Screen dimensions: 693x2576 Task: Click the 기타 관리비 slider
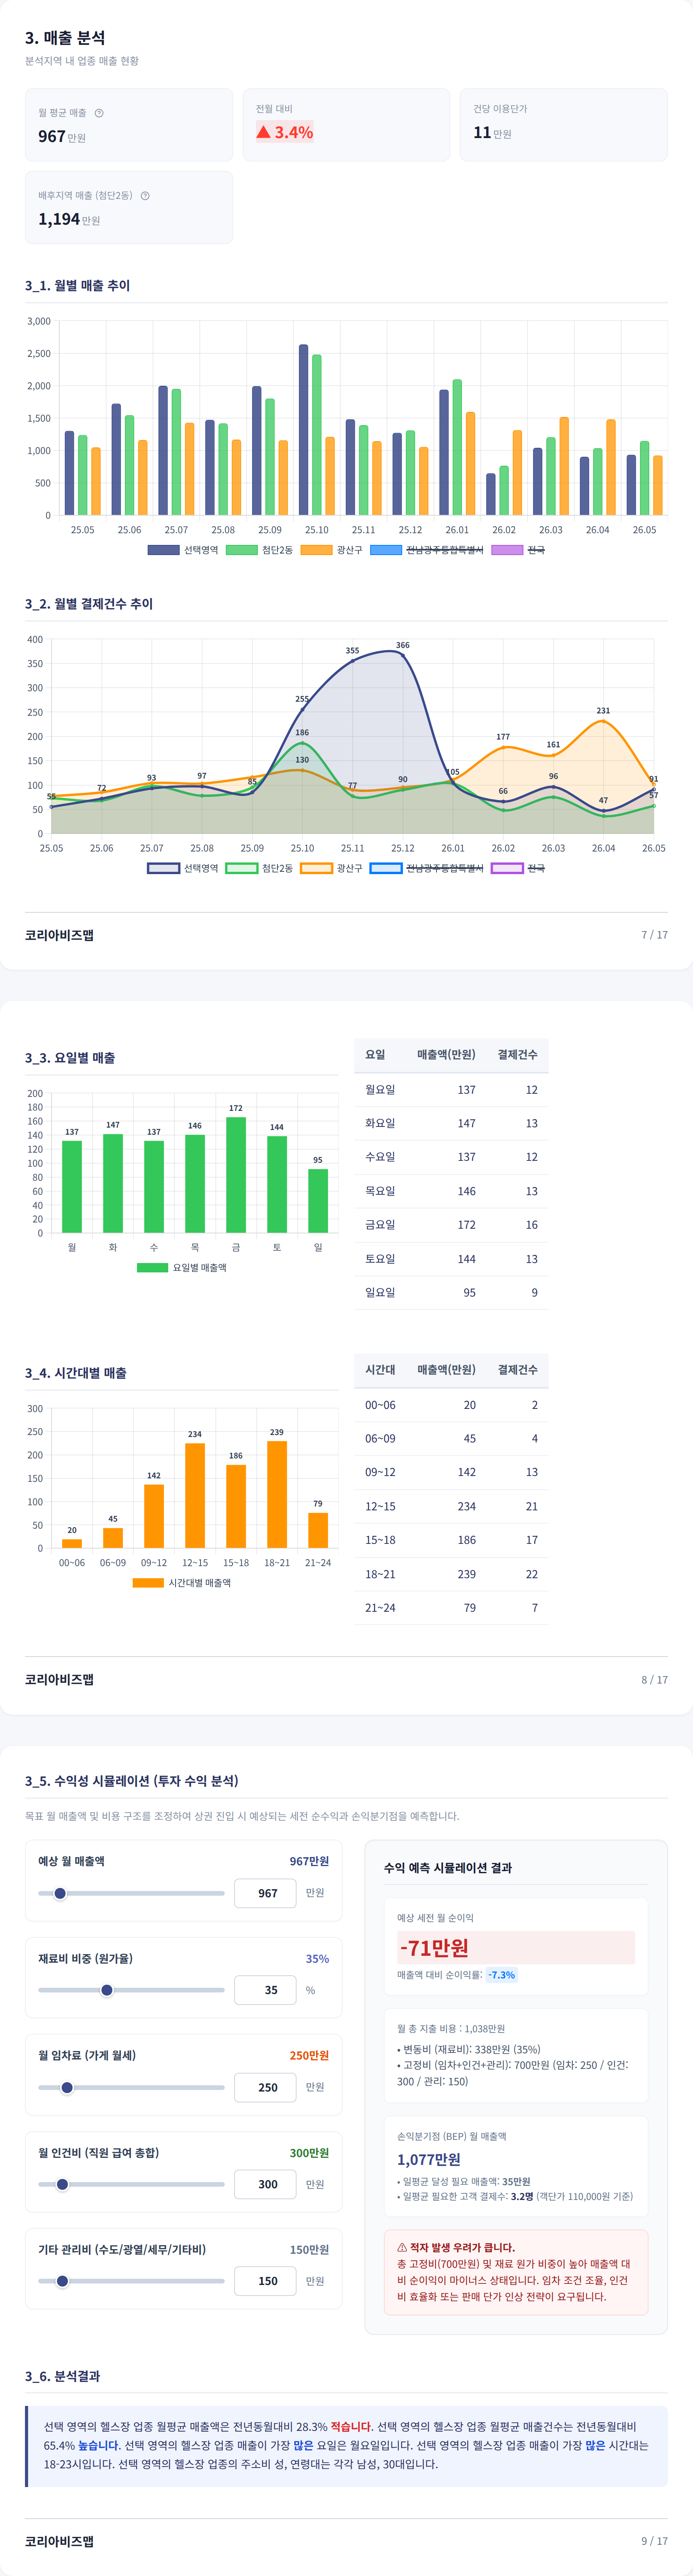tap(131, 2281)
